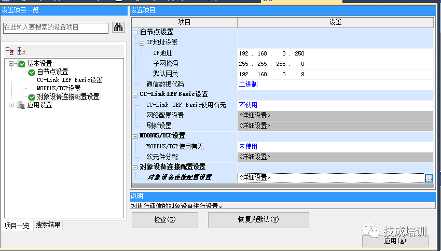This screenshot has height=251, width=441.
Task: Click 网络配置设置 <详细设置> cell
Action: tap(335, 116)
